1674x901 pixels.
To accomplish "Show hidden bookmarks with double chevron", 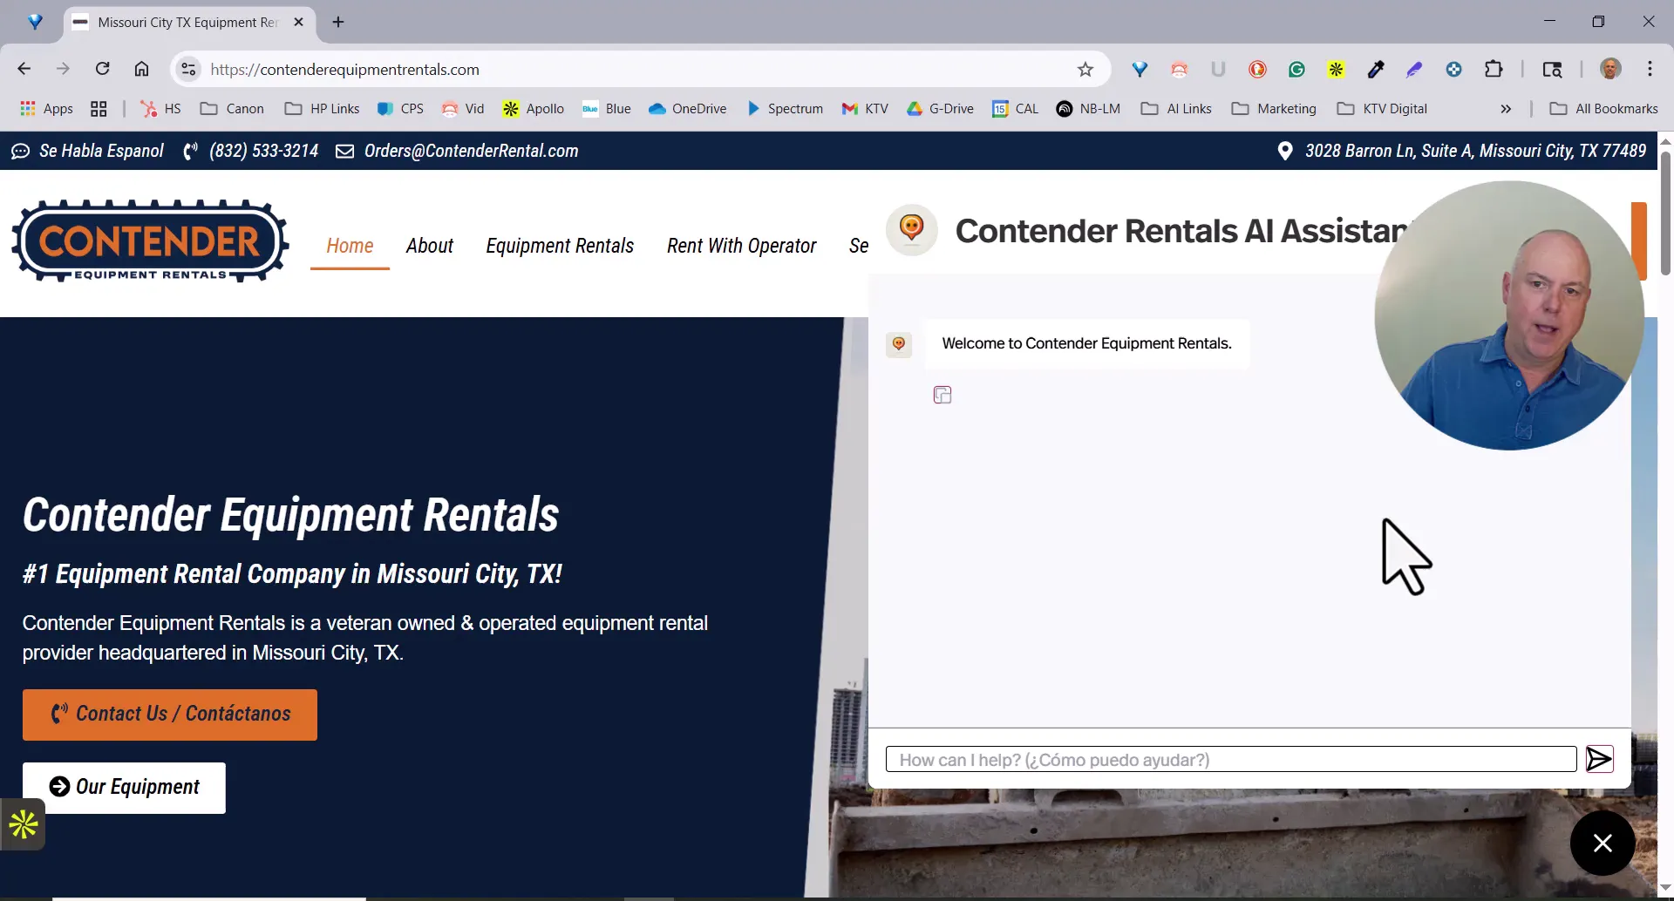I will [x=1506, y=109].
